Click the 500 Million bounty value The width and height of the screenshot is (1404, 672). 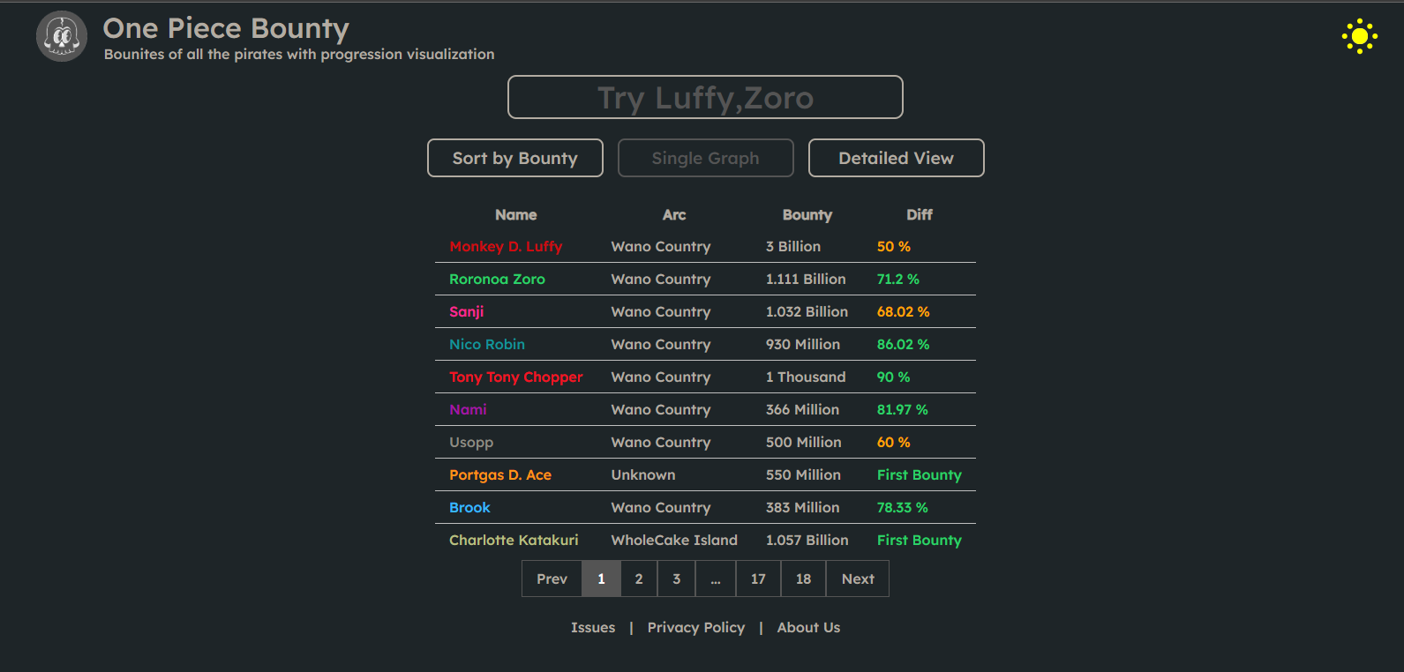tap(804, 443)
